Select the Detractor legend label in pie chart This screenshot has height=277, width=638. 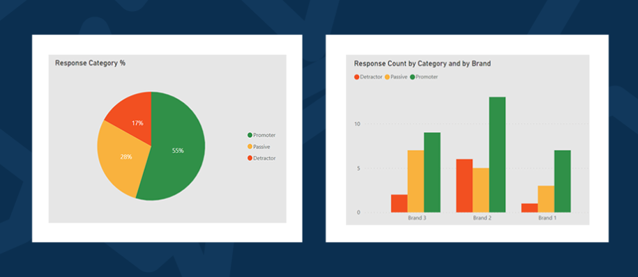tap(264, 159)
